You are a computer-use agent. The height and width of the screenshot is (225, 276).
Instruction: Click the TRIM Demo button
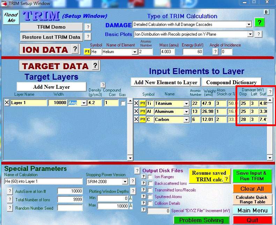(x=51, y=27)
